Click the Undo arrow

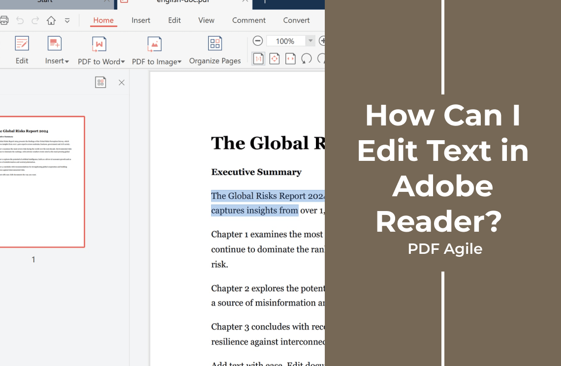20,20
